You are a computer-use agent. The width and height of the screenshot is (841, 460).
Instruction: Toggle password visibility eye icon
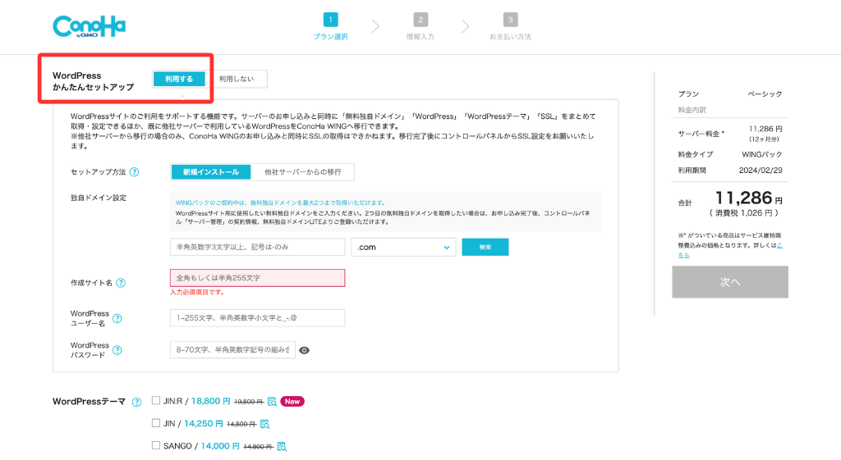(x=304, y=350)
